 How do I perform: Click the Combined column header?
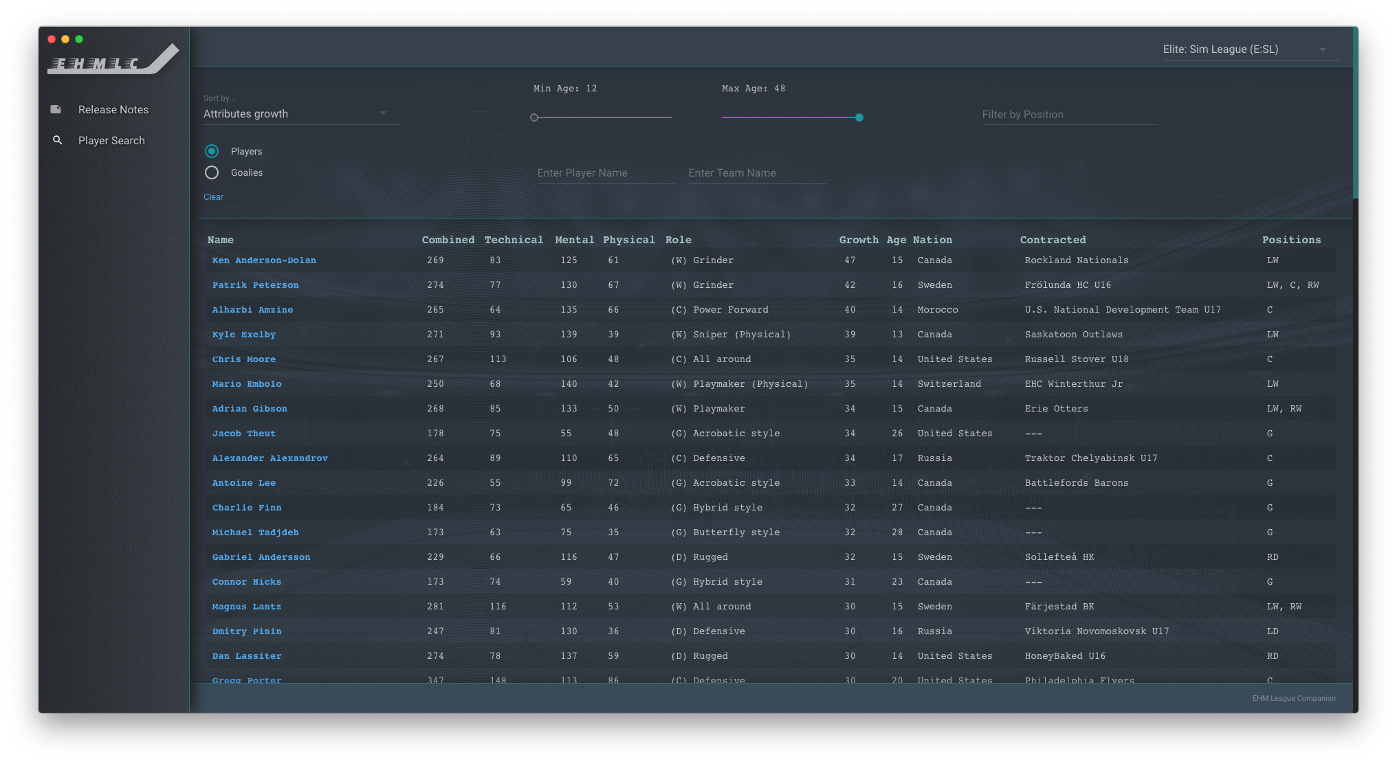click(448, 240)
